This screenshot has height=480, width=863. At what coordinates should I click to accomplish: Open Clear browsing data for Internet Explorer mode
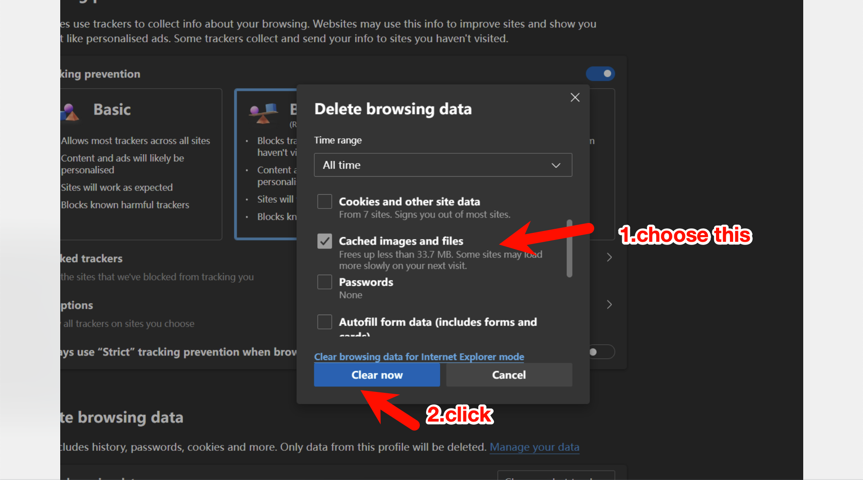(418, 356)
